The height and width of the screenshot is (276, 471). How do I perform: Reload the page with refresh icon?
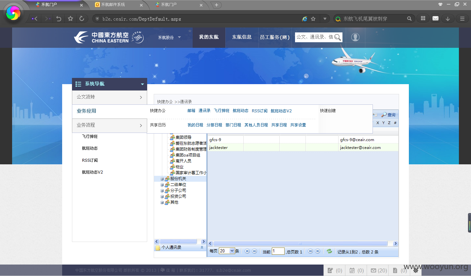(82, 19)
